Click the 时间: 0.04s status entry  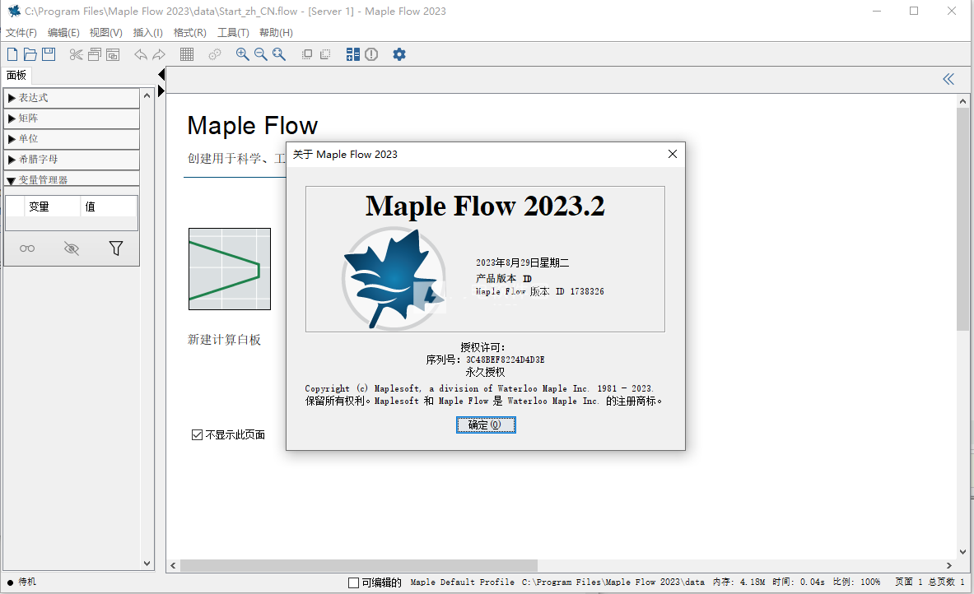coord(798,582)
